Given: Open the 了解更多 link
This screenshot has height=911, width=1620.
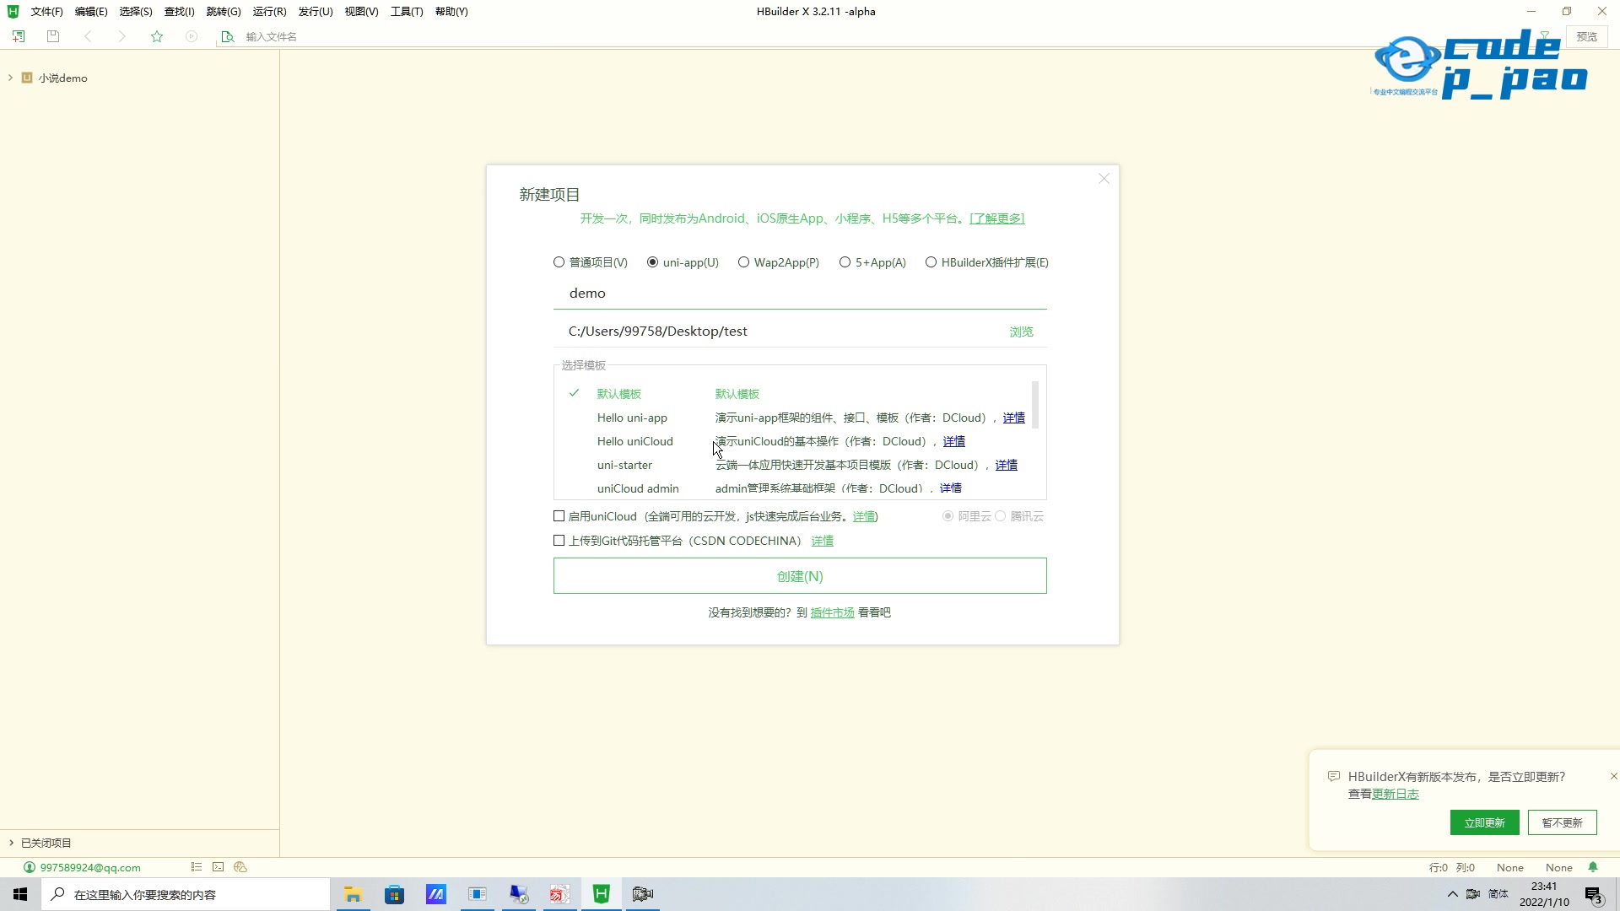Looking at the screenshot, I should coord(997,218).
